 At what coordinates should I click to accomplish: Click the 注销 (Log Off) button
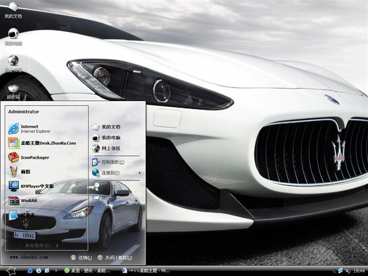tap(81, 258)
